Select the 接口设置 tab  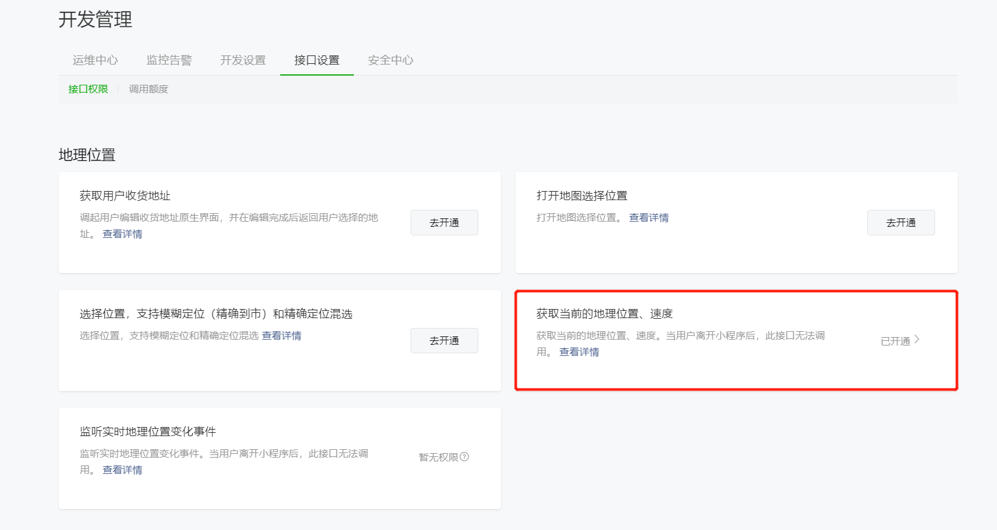(317, 60)
